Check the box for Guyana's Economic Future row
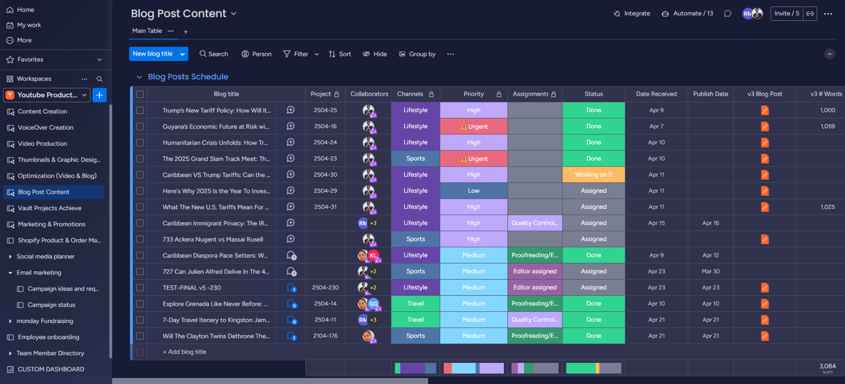Image resolution: width=845 pixels, height=384 pixels. click(x=140, y=127)
